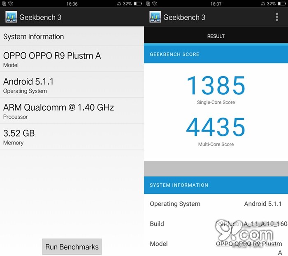Select the 'ARM Qualcomm @ 1.40 GHz' Processor row
The height and width of the screenshot is (256, 288).
(72, 111)
